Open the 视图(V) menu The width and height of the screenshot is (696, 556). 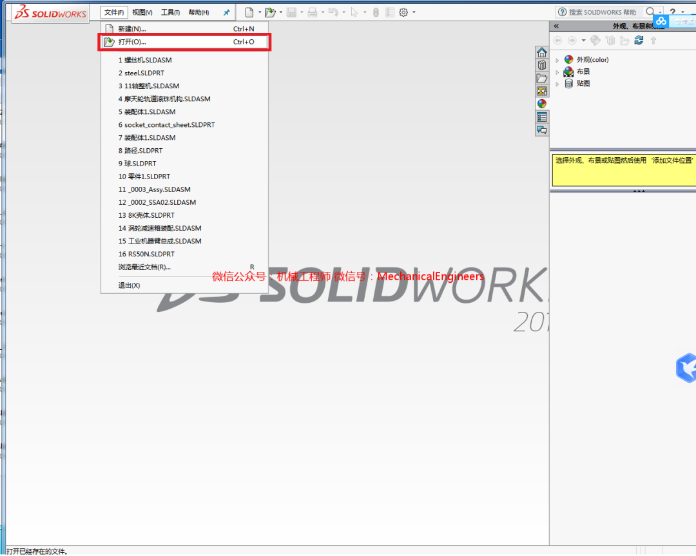142,12
